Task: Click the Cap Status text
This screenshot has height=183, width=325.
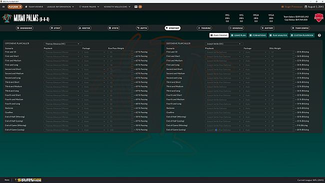Action: (x=296, y=19)
